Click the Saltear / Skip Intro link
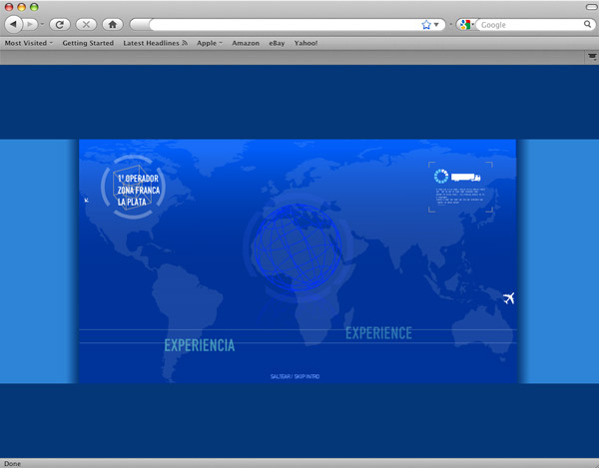The image size is (599, 468). (296, 376)
